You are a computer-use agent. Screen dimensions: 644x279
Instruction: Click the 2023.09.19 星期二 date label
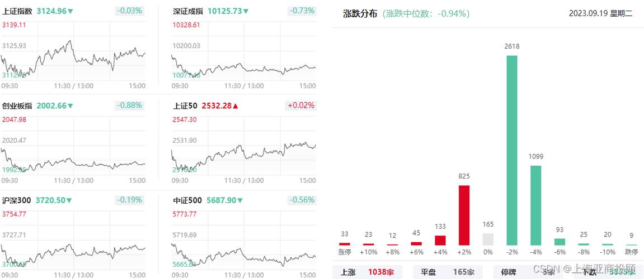600,13
